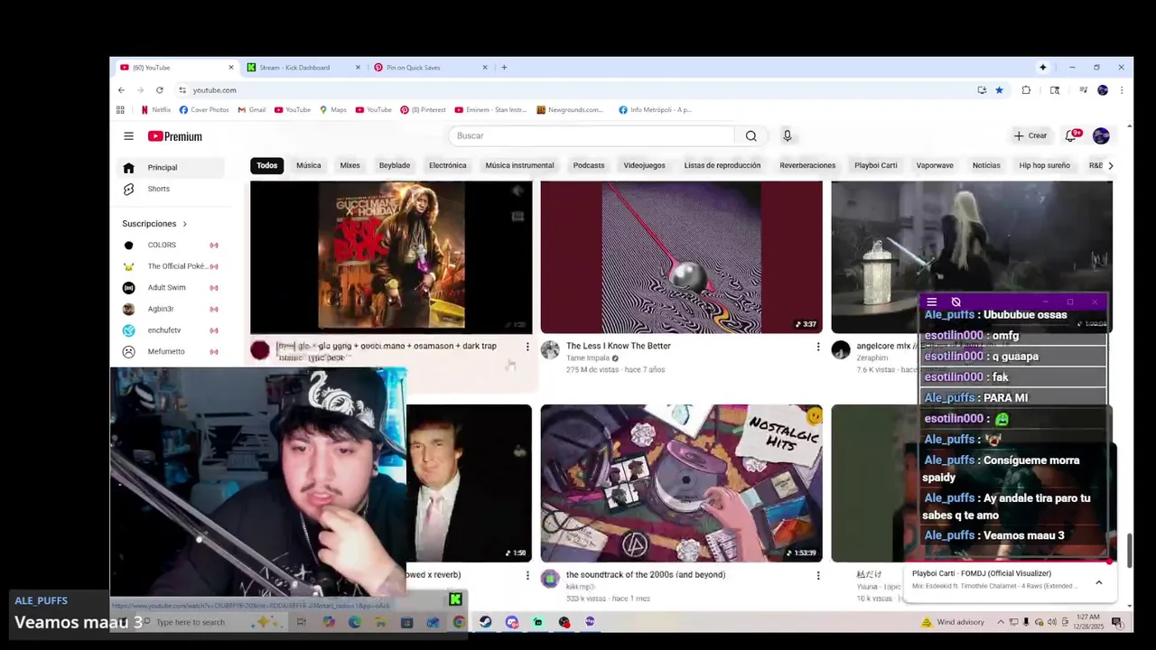Open the chat overlay hamburger menu
Screen dimensions: 1156x650
[x=931, y=302]
